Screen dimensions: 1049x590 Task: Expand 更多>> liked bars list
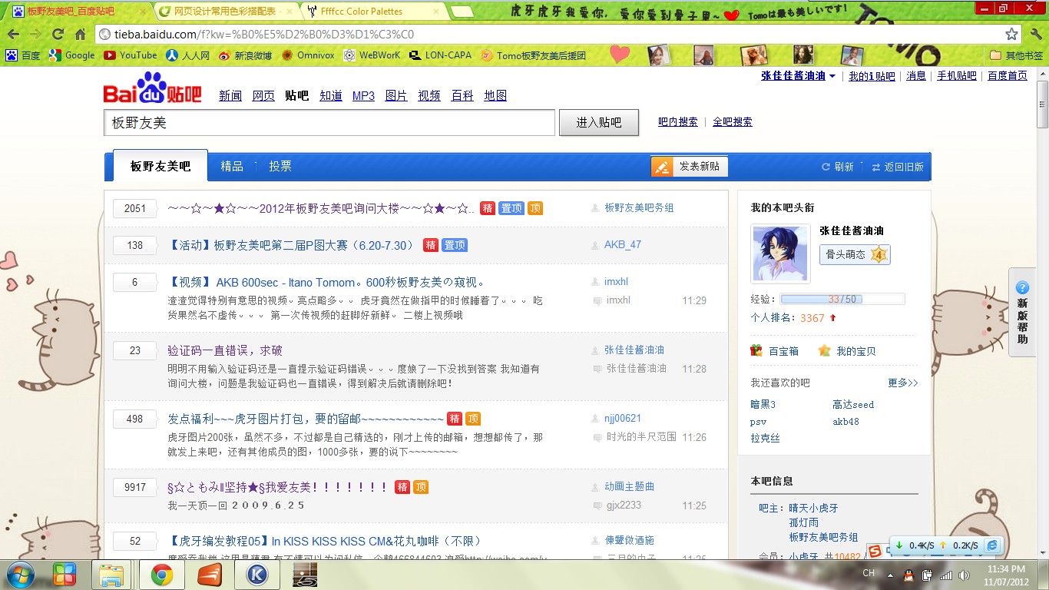click(903, 383)
